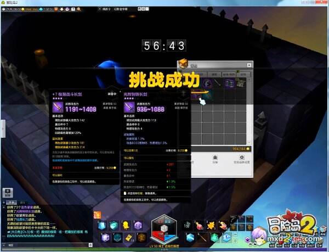The image size is (329, 252).
Task: Open the magnifier search icon in the top bar
Action: [x=79, y=9]
